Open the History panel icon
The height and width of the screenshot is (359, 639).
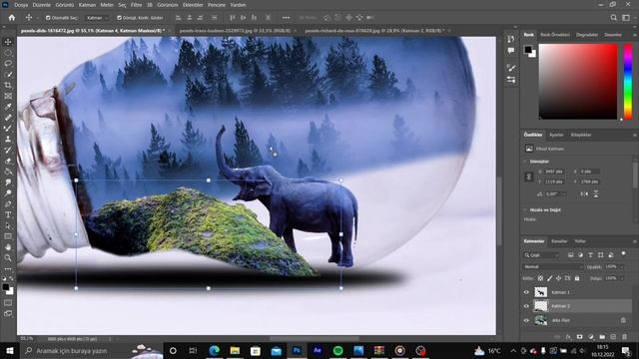(511, 39)
